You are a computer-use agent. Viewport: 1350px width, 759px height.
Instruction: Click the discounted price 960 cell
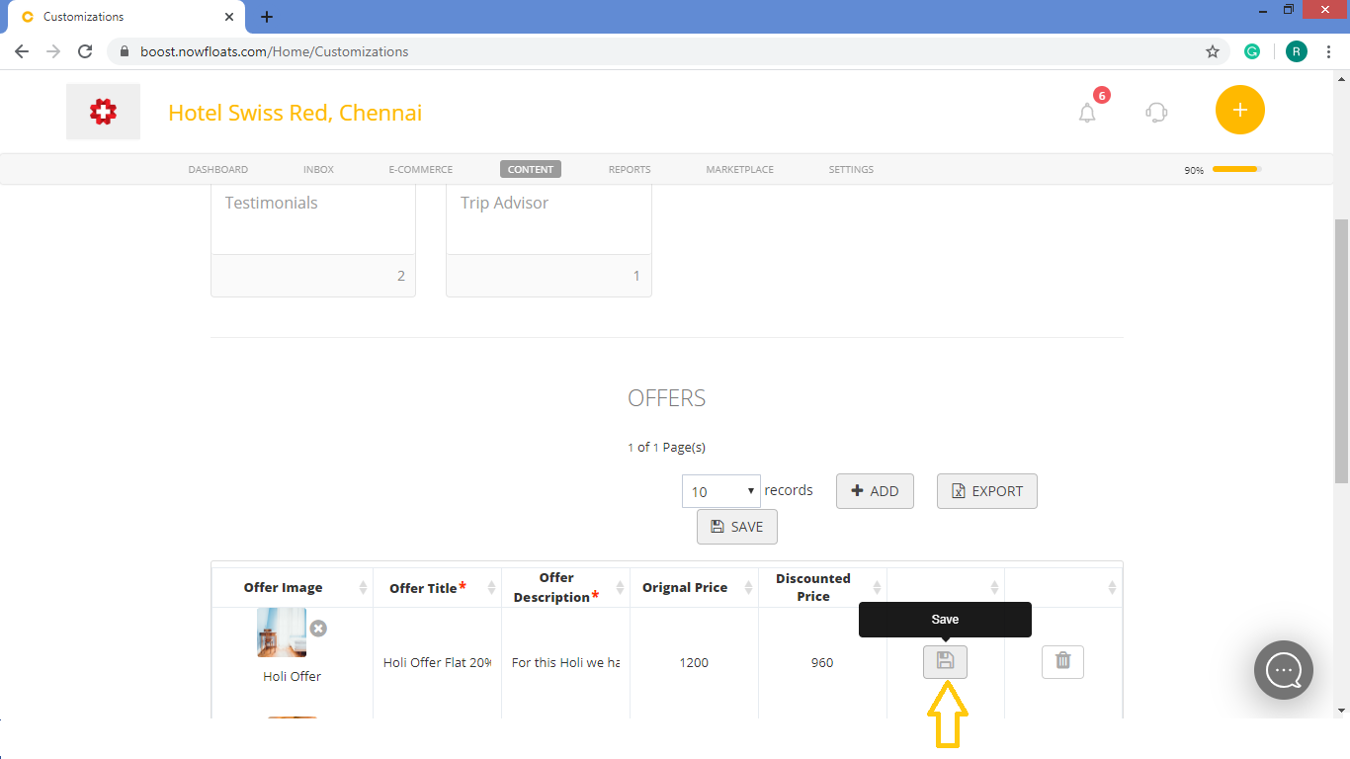(x=822, y=662)
